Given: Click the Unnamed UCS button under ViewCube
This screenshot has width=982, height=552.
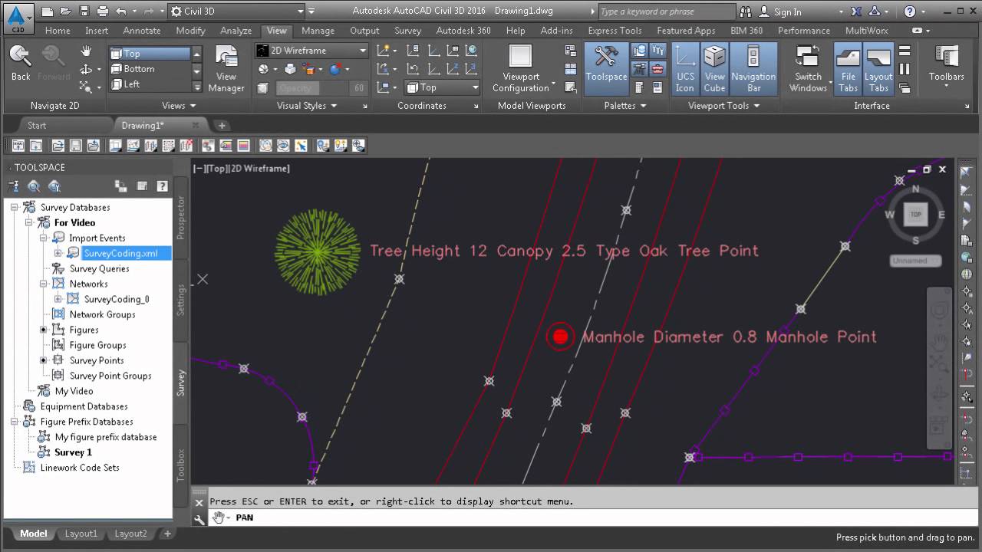Looking at the screenshot, I should [914, 261].
